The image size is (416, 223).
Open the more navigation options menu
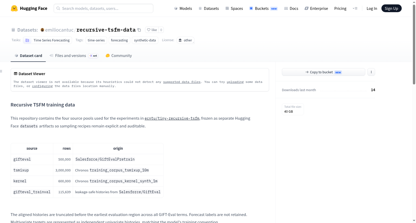355,8
